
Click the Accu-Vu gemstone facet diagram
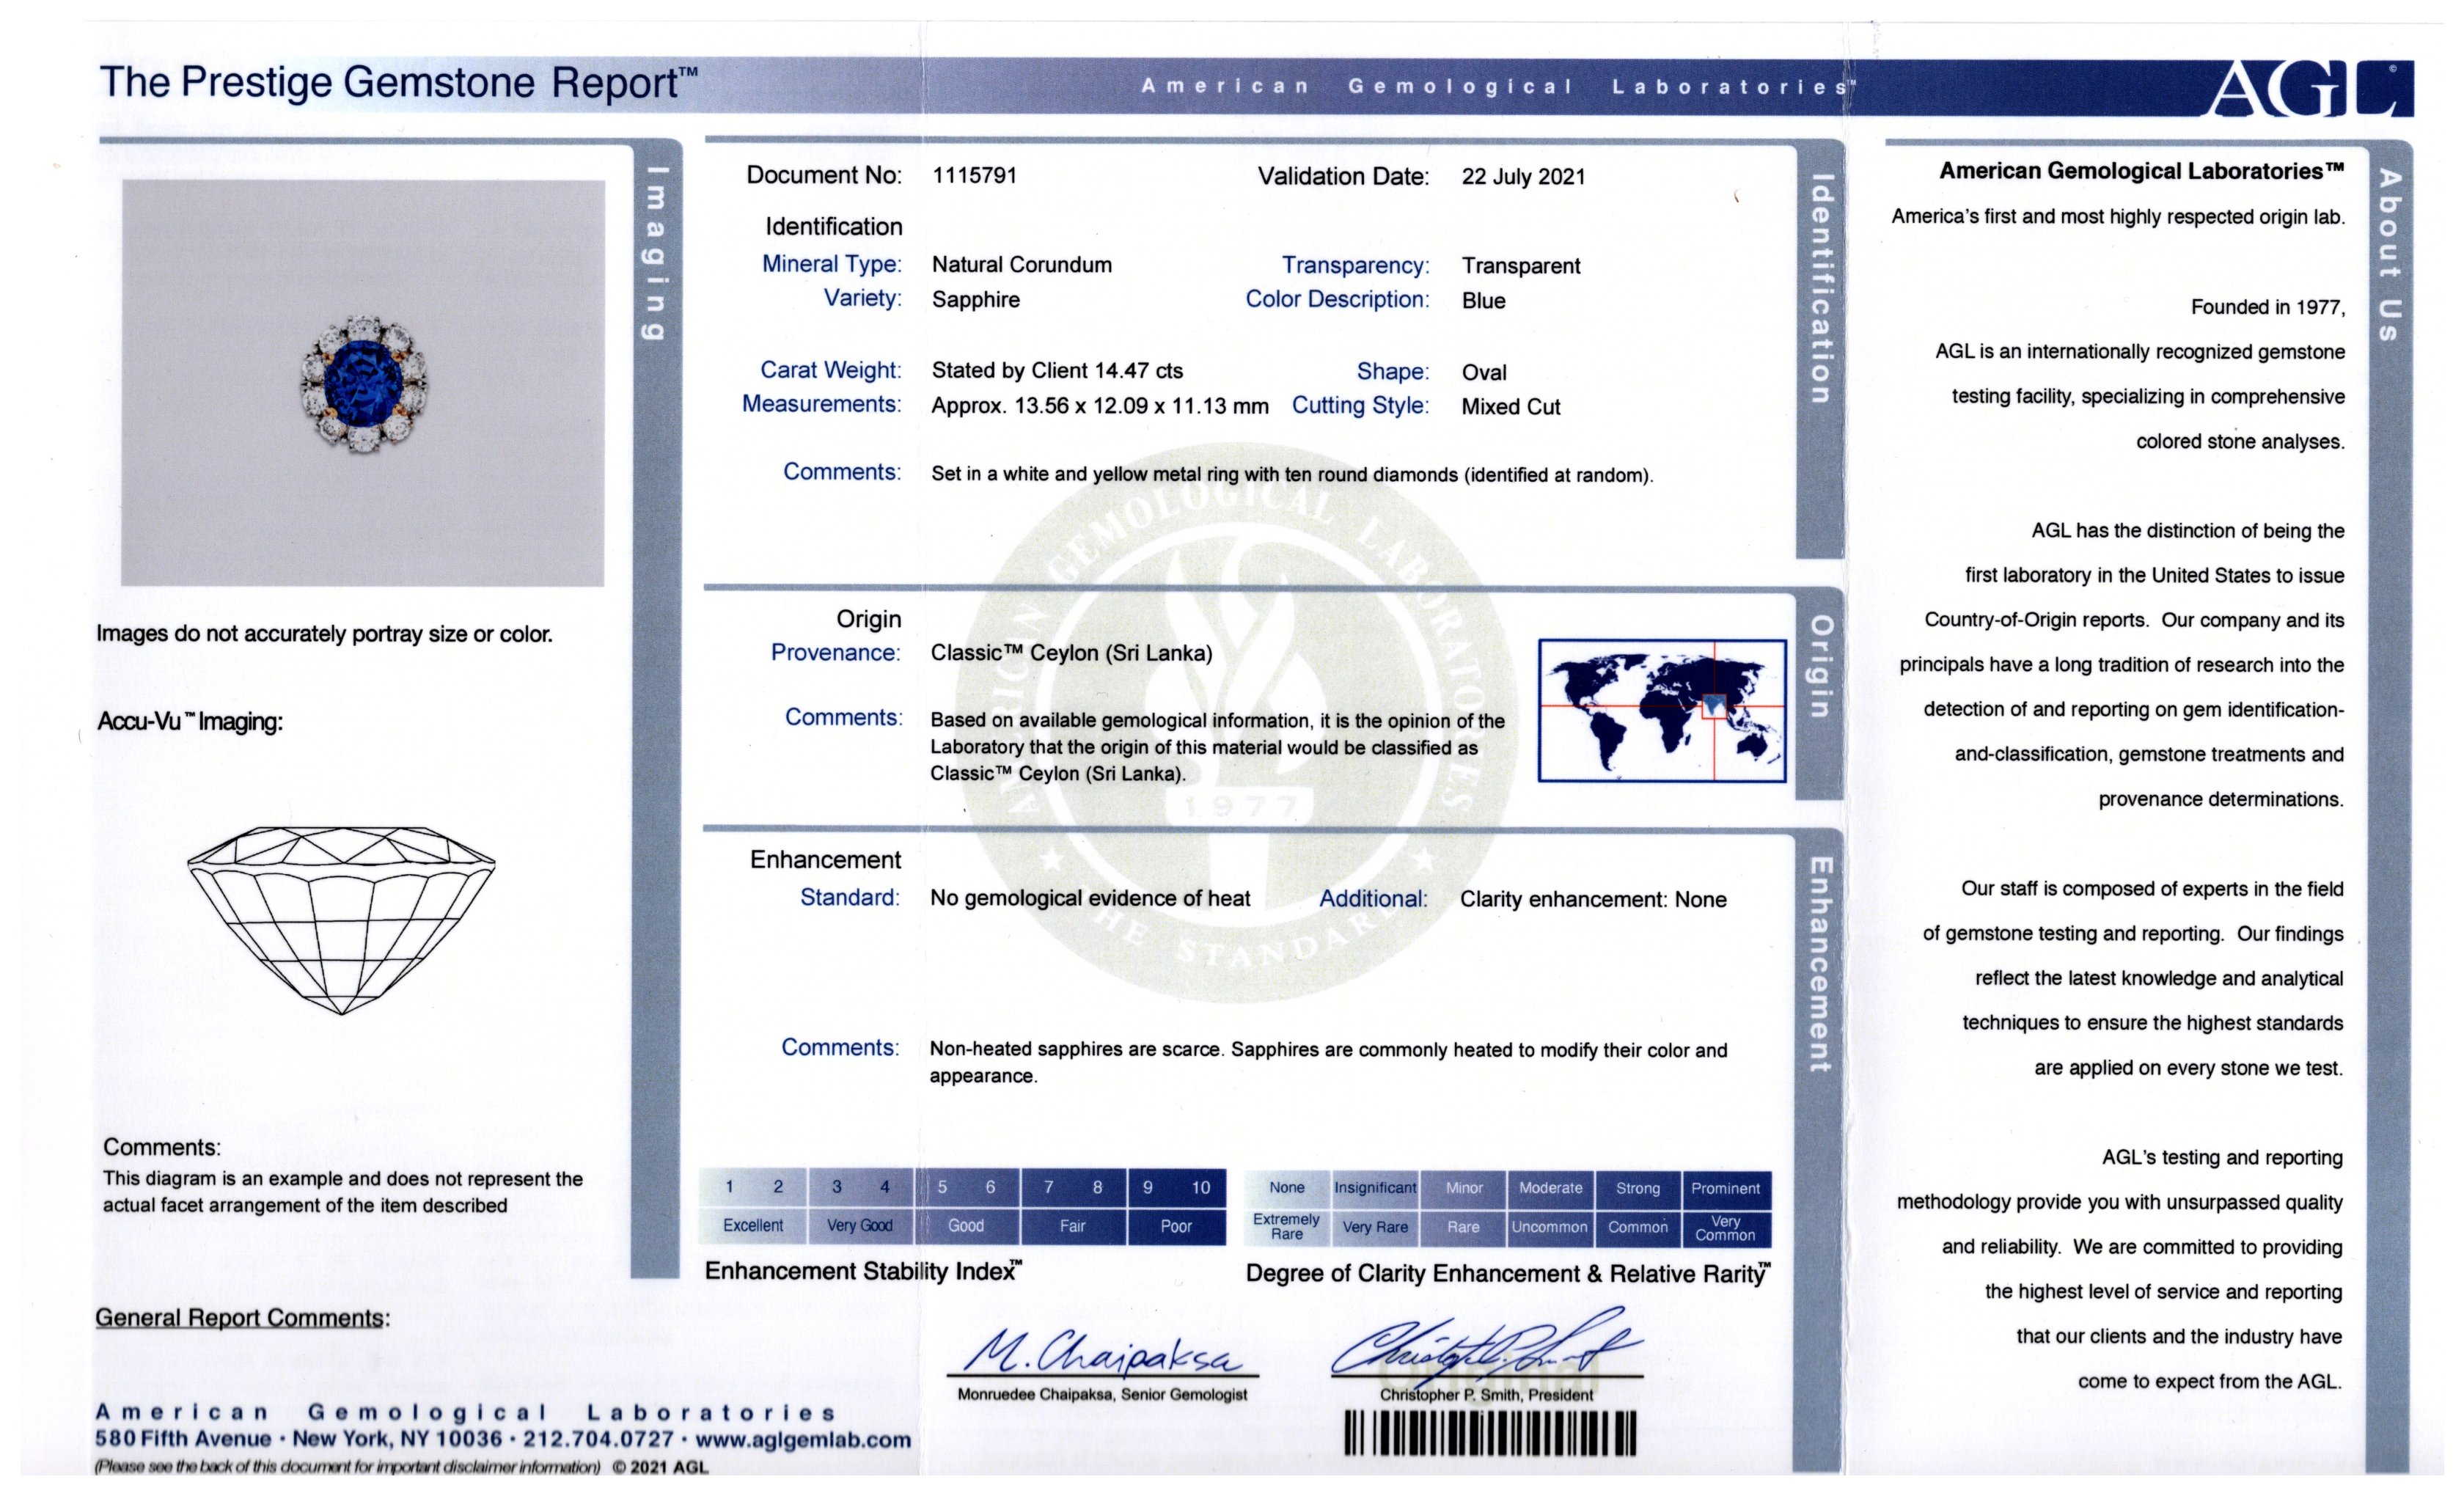[x=341, y=920]
